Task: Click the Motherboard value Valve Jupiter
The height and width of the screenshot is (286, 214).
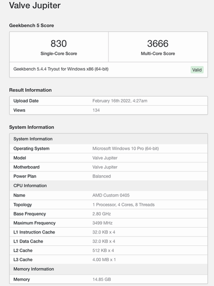Action: pyautogui.click(x=105, y=167)
